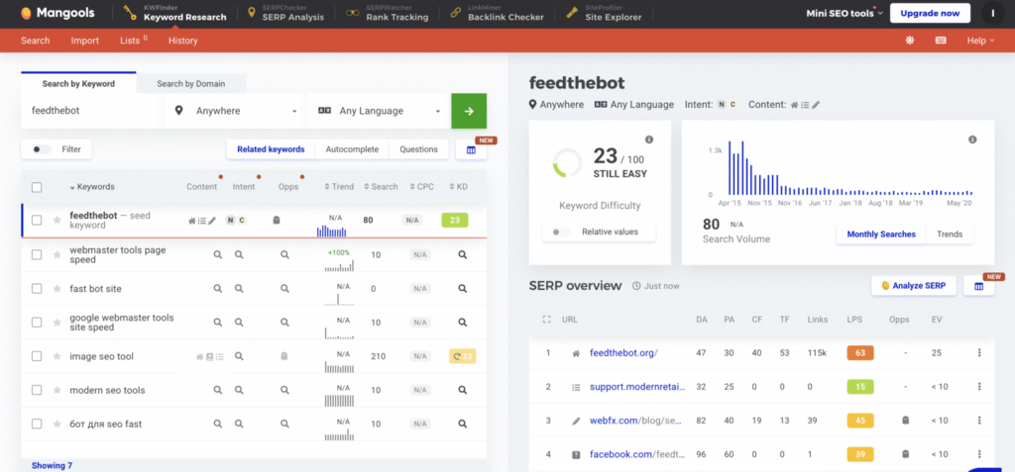This screenshot has height=472, width=1015.
Task: Click the NEW columns icon above the keyword table
Action: coord(471,149)
